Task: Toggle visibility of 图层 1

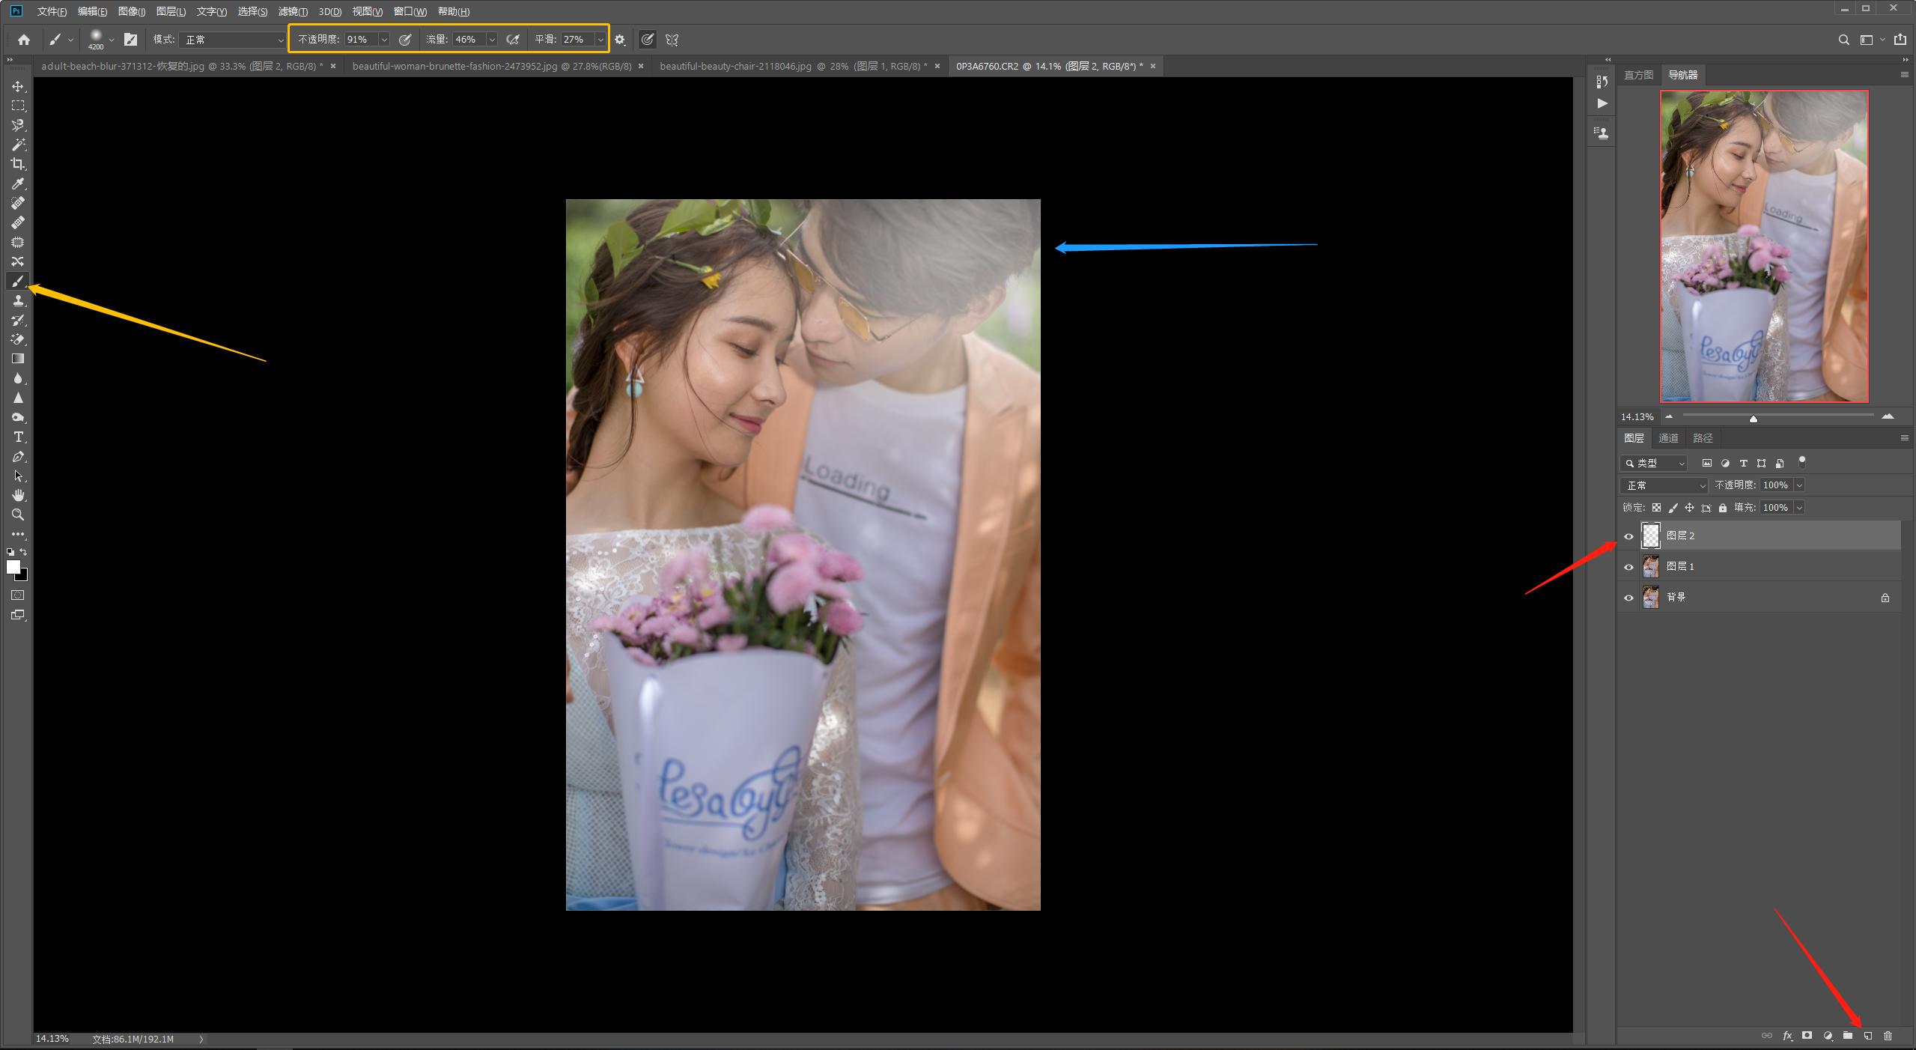Action: point(1628,567)
